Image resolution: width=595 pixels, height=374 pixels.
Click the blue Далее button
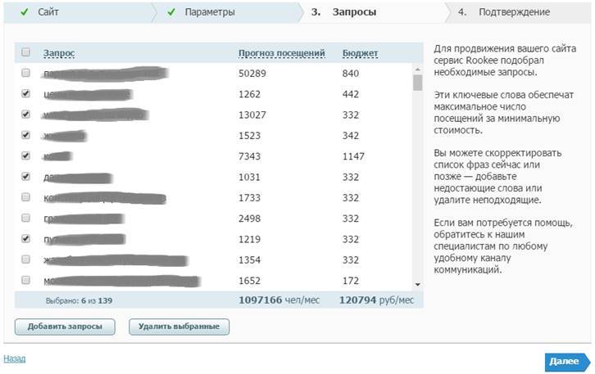566,361
